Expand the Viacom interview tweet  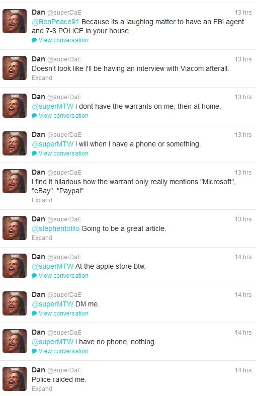coord(42,78)
